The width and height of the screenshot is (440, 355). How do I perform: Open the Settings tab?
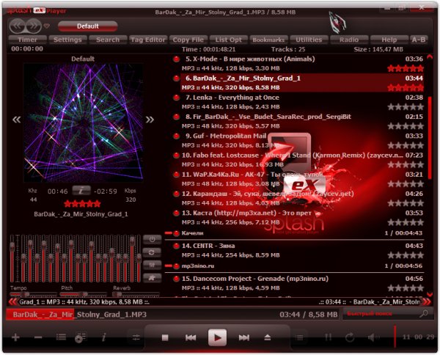67,40
